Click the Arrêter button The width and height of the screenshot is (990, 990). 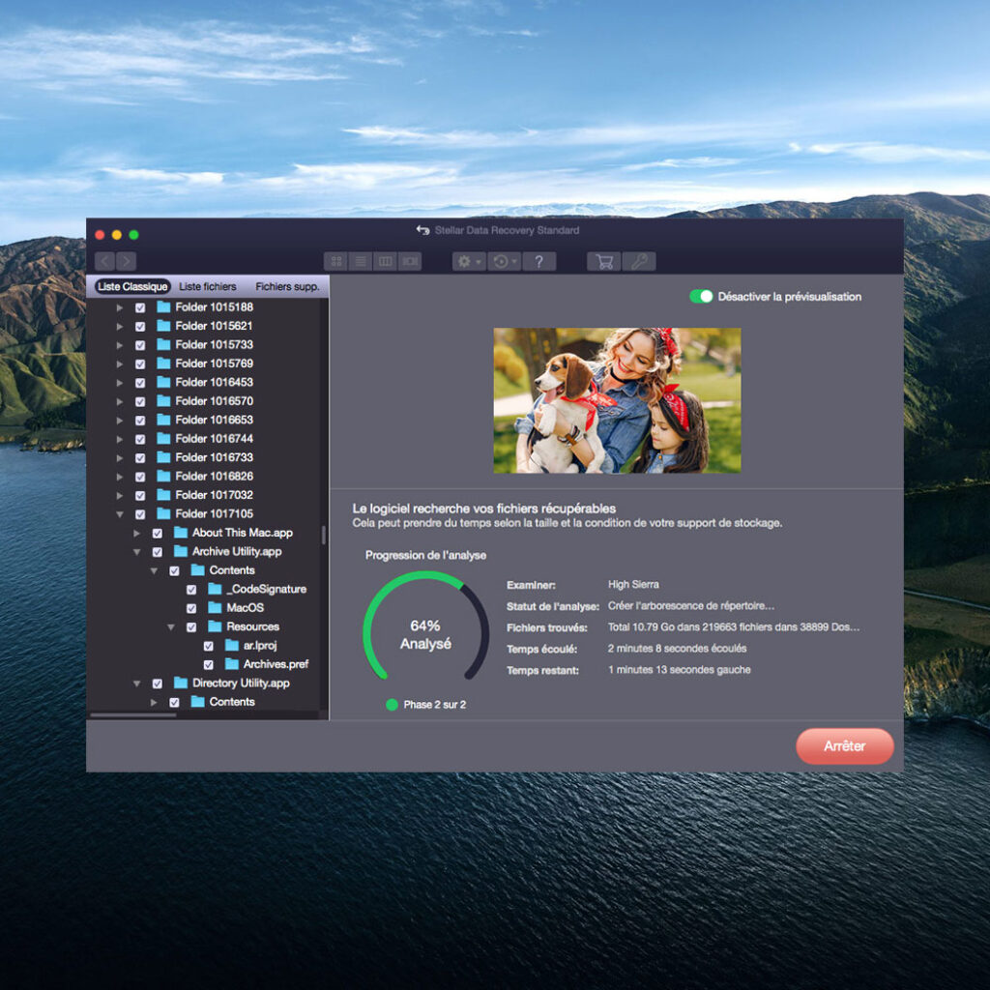click(x=845, y=745)
